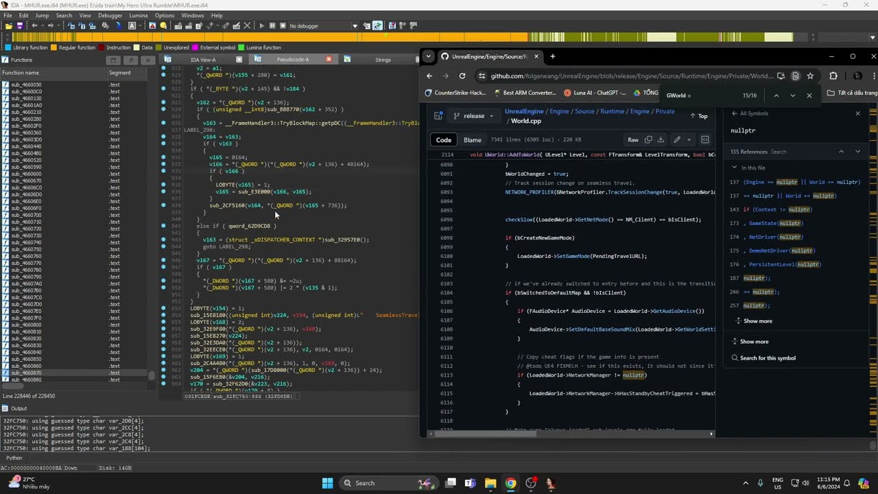Image resolution: width=878 pixels, height=494 pixels.
Task: Close the find-in-page bar
Action: point(809,95)
